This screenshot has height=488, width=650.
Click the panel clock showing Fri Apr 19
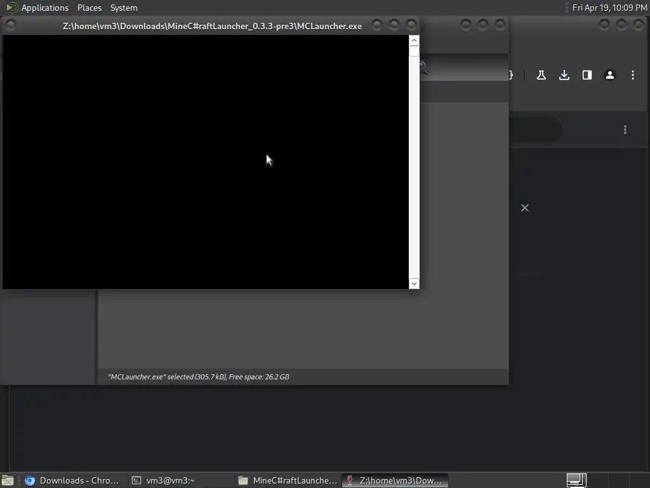pos(609,8)
